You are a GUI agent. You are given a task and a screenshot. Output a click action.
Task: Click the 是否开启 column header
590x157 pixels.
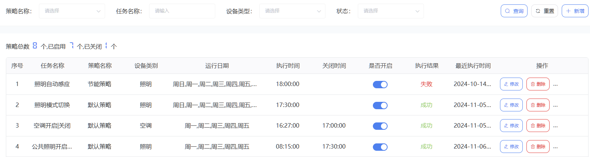pos(381,66)
